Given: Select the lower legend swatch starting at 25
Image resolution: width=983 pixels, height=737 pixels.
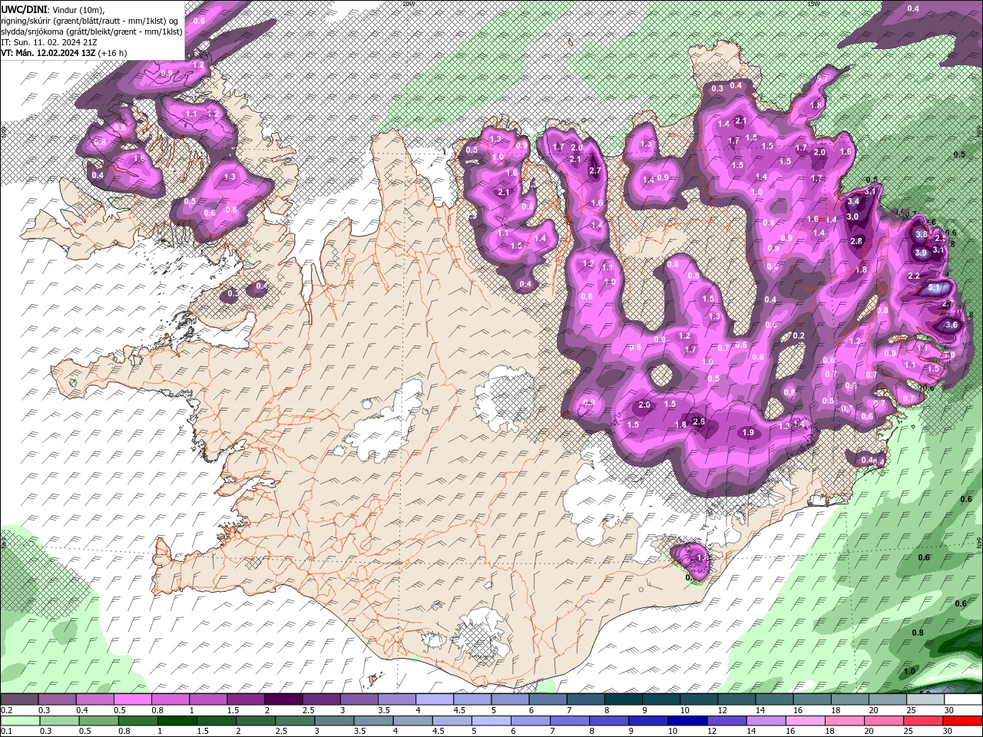Looking at the screenshot, I should coord(922,720).
